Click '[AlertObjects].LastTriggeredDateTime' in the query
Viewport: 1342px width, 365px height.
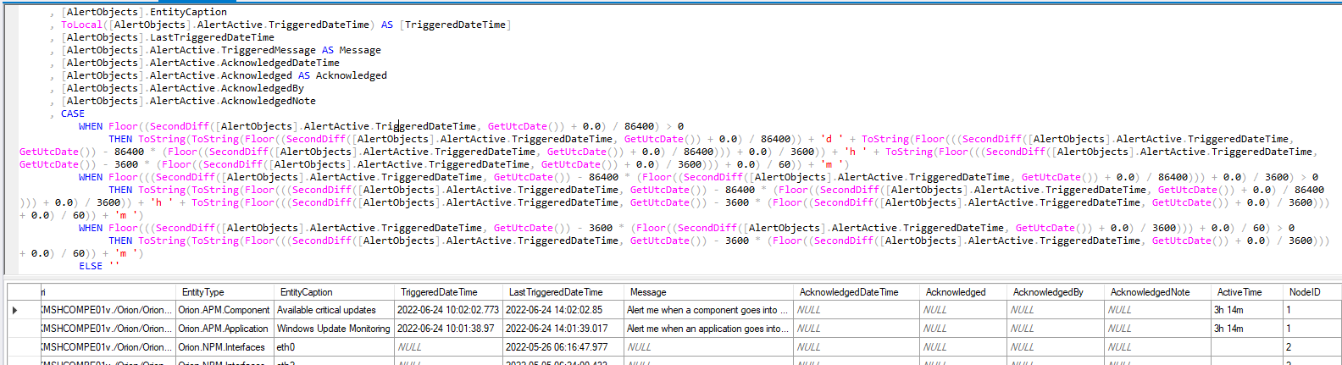[168, 37]
